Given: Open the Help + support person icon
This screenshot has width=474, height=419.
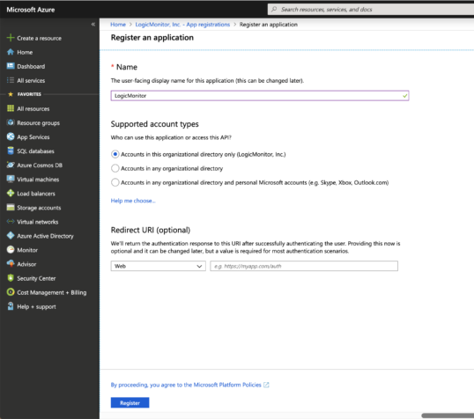Looking at the screenshot, I should point(11,306).
